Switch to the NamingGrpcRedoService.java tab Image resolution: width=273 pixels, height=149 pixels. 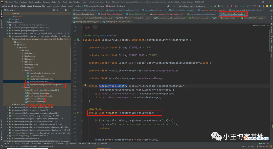(118, 22)
